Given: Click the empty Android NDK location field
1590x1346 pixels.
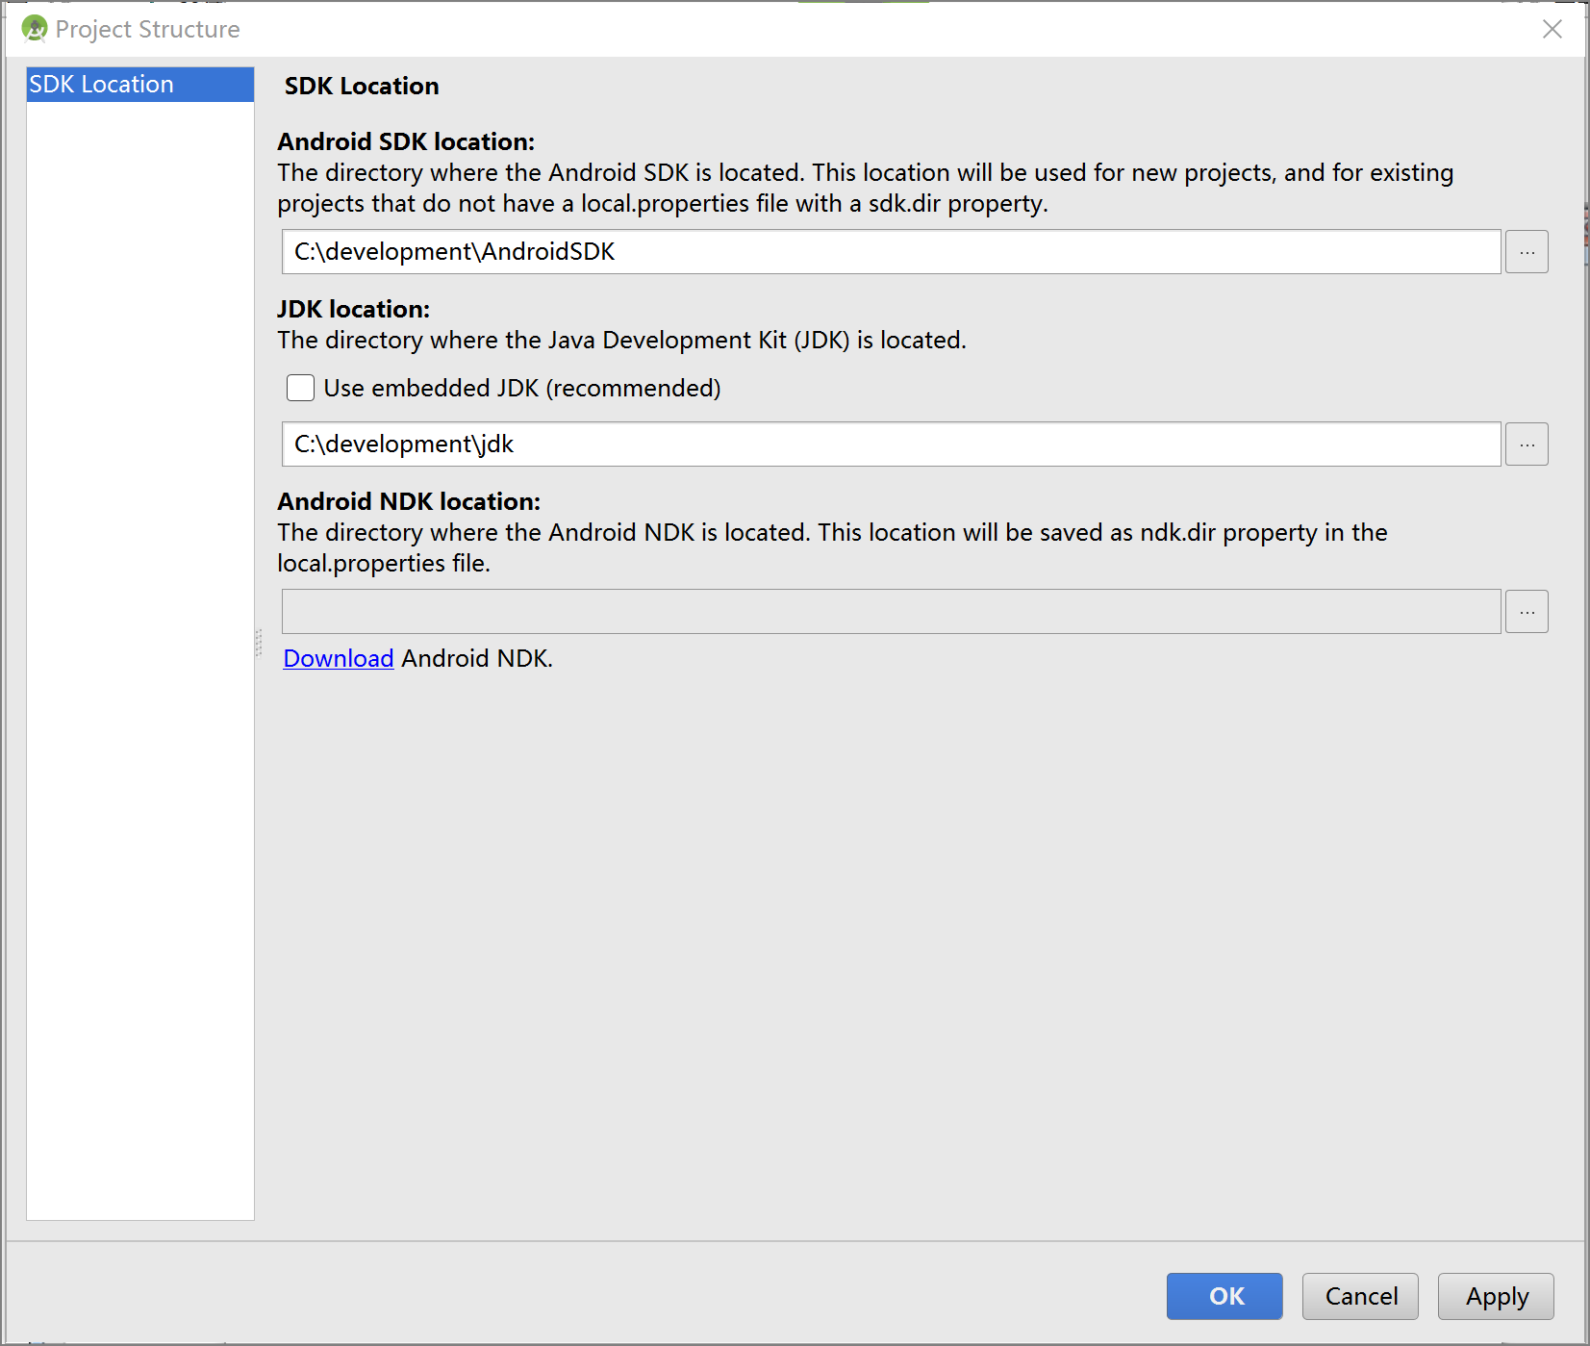Looking at the screenshot, I should [892, 612].
